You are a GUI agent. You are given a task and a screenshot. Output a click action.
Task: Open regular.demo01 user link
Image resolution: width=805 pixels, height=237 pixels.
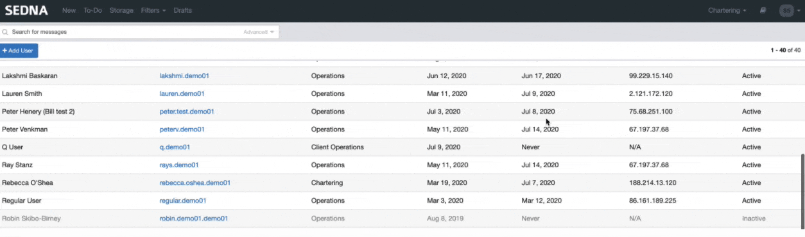(183, 201)
